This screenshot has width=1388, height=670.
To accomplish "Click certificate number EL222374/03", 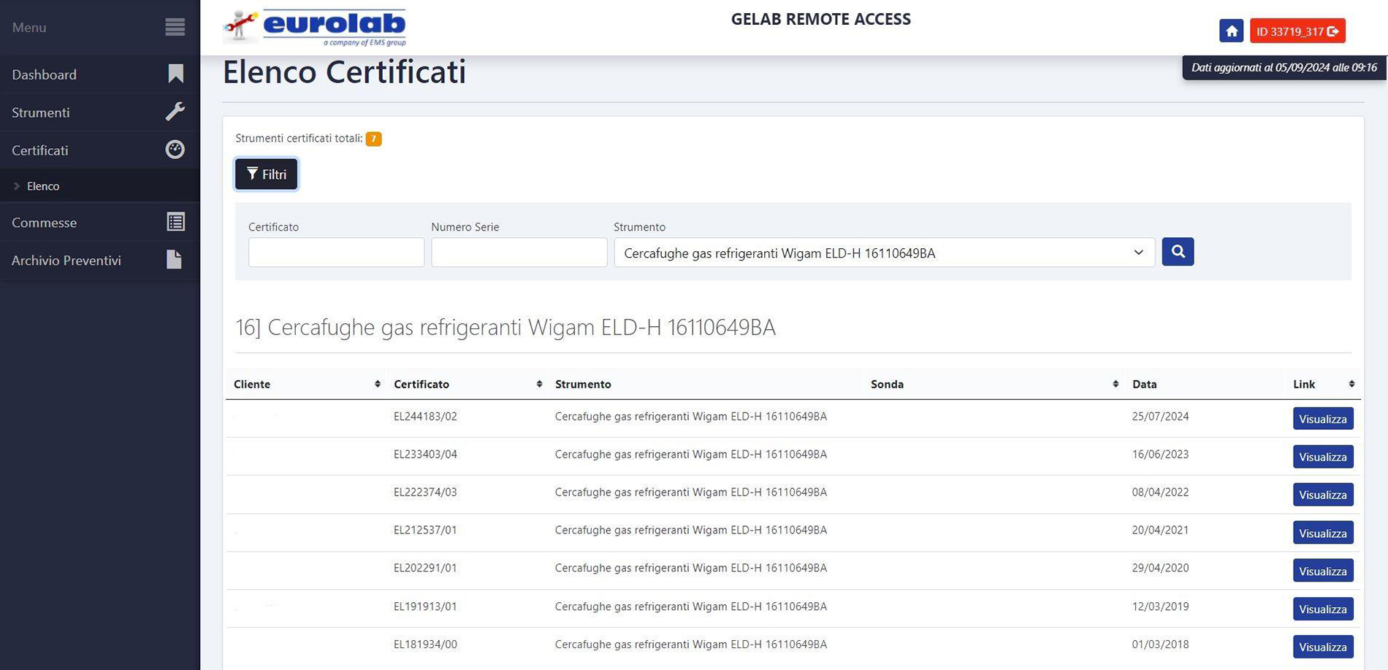I will click(x=425, y=493).
